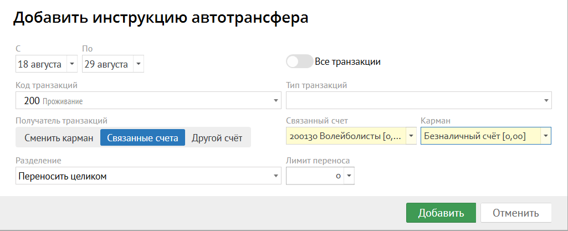Click the "Отменить" button
Screen dimensions: 568x231
(x=515, y=213)
